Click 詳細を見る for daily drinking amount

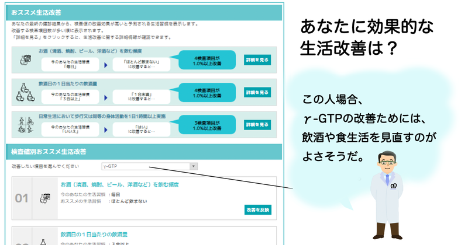tap(257, 92)
